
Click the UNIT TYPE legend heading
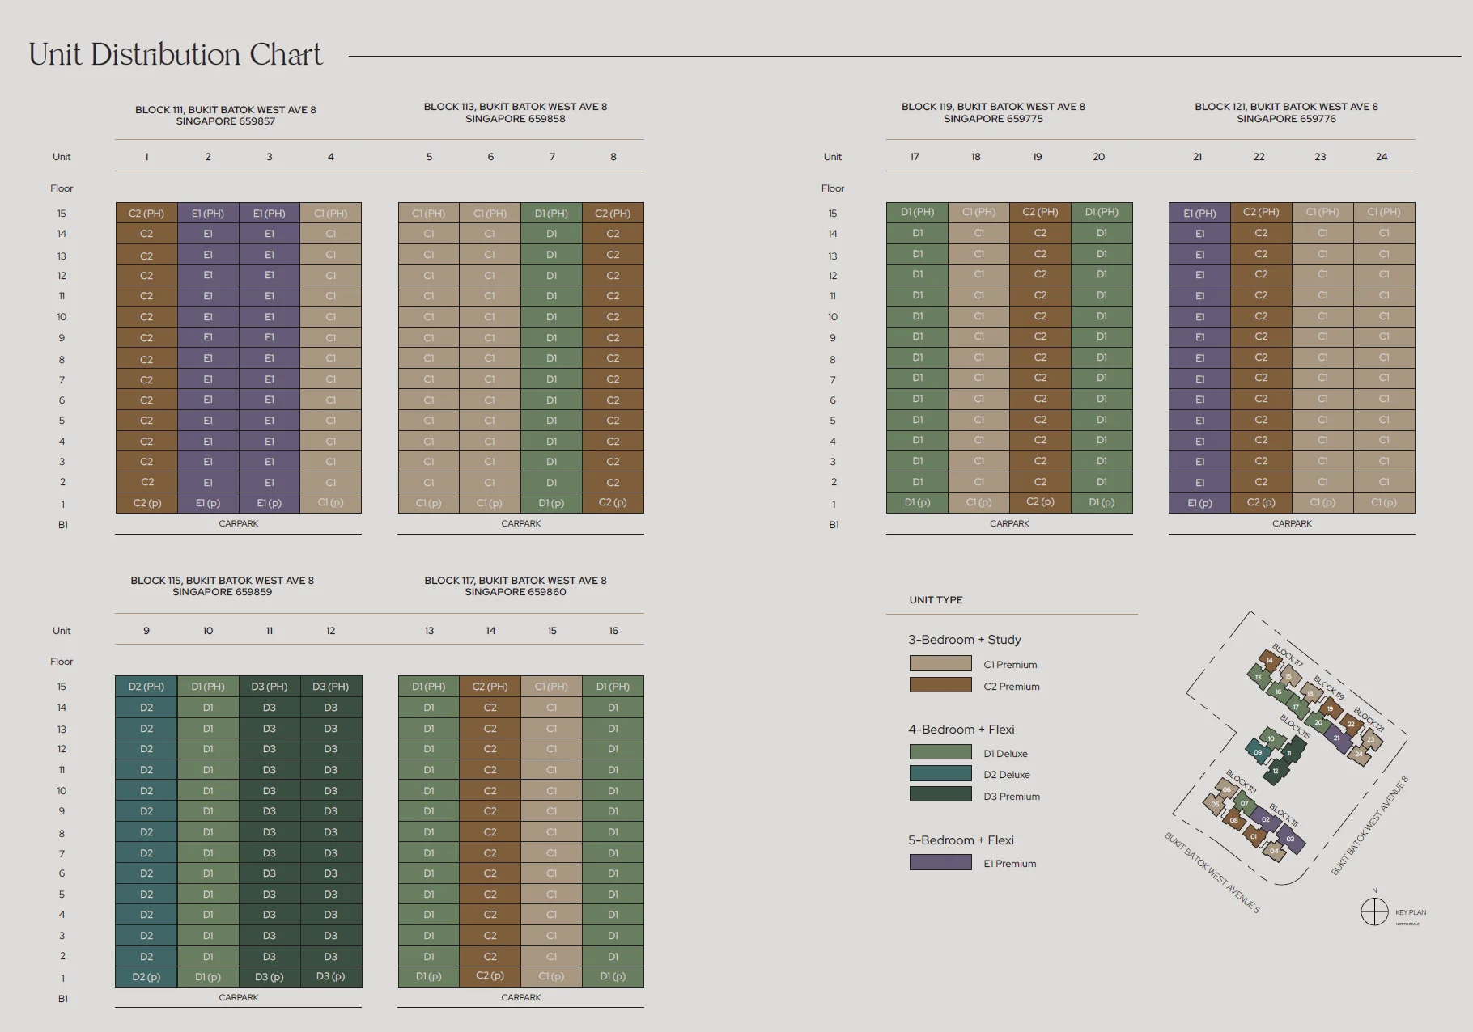tap(936, 600)
